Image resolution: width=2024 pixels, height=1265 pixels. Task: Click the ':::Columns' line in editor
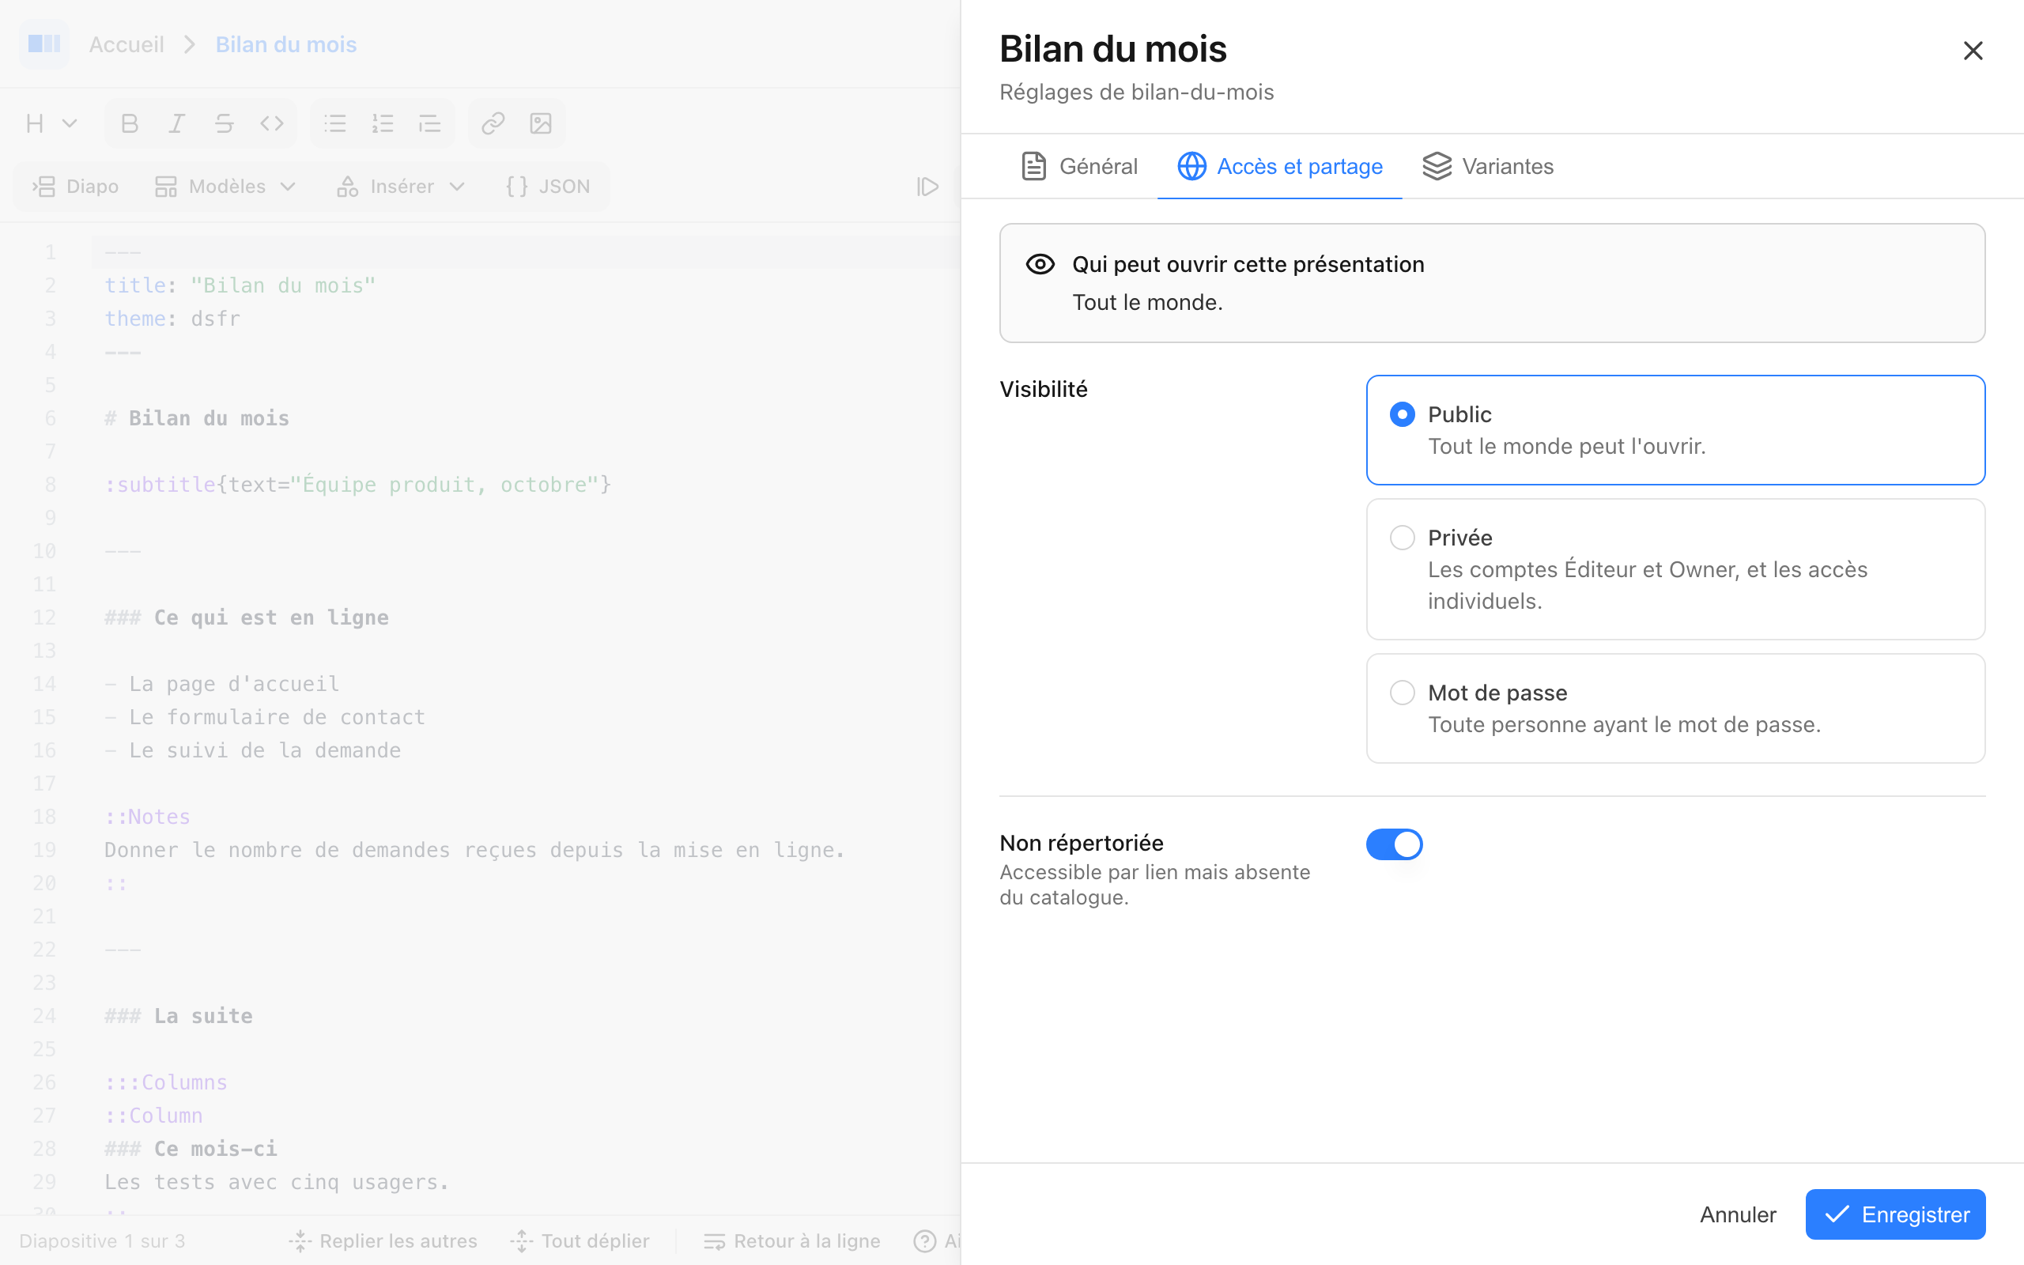click(x=165, y=1082)
